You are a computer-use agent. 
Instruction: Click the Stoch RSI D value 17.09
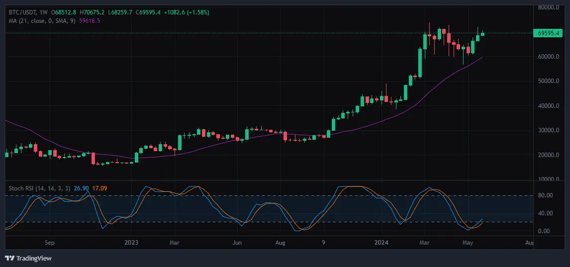[99, 188]
